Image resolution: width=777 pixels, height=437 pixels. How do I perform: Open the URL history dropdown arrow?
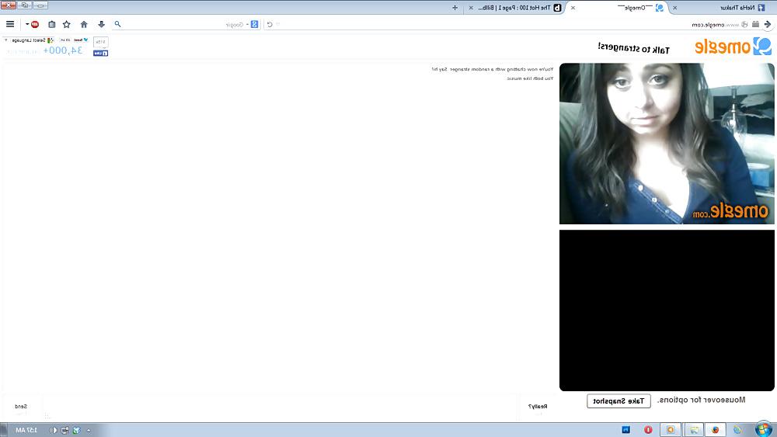(x=278, y=24)
